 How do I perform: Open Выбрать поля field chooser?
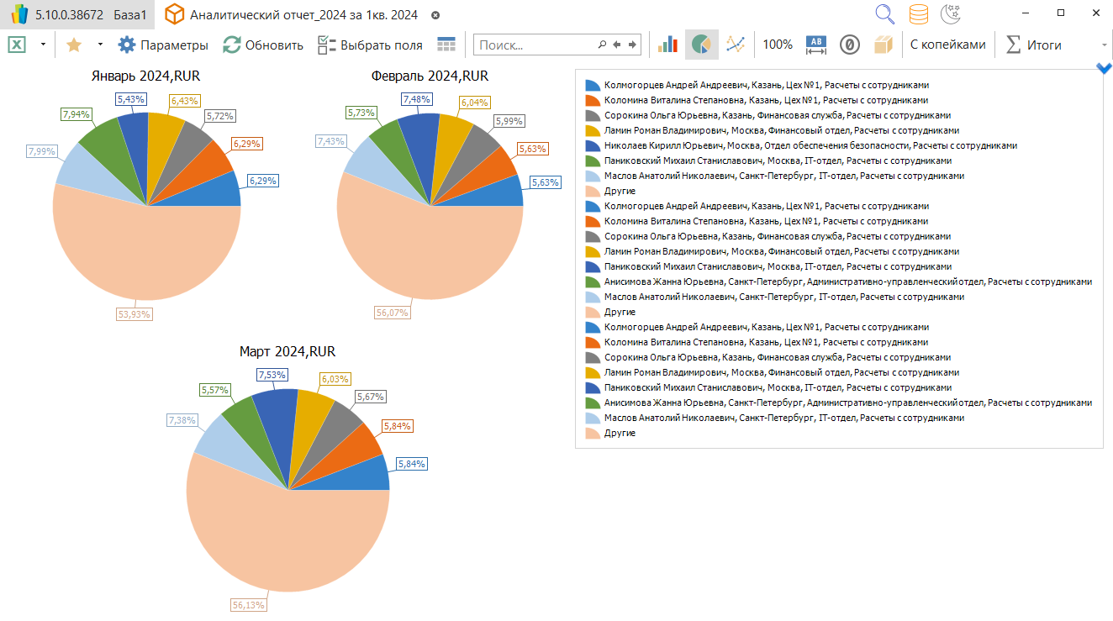click(370, 45)
